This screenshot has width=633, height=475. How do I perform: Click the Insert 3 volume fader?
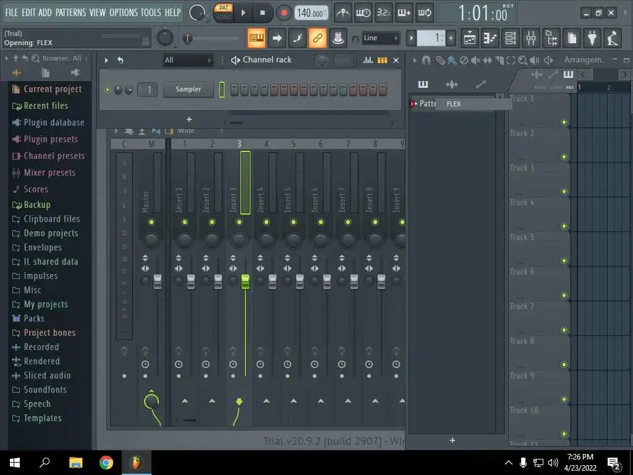click(245, 281)
